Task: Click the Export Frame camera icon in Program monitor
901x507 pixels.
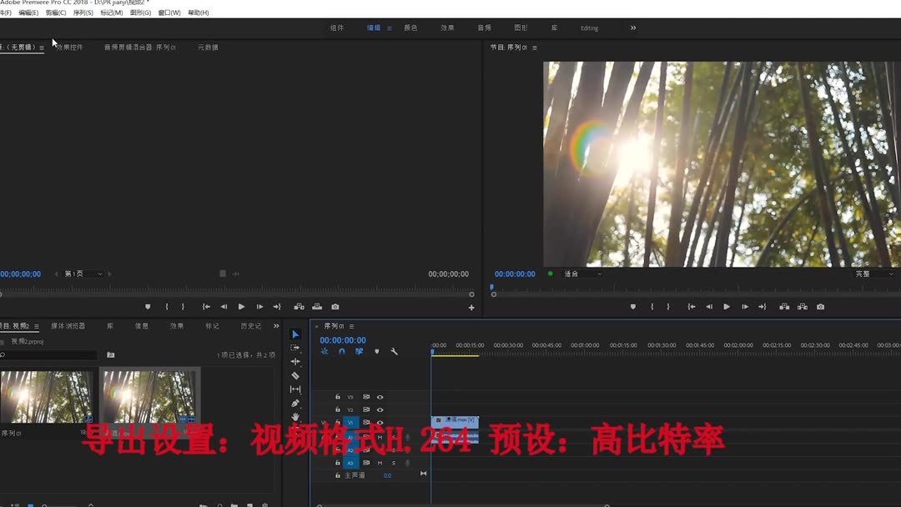Action: pos(819,306)
